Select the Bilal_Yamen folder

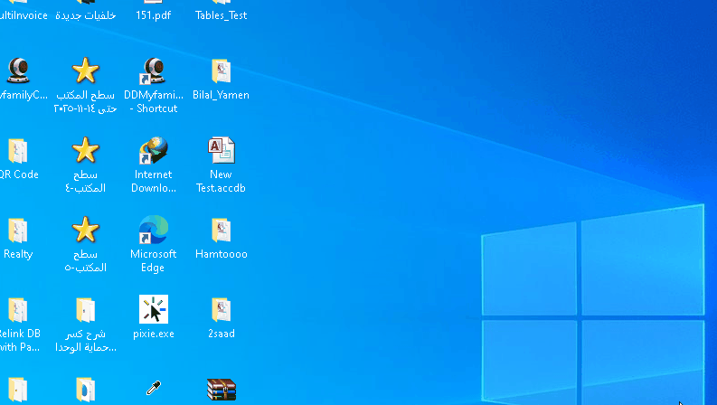[221, 71]
